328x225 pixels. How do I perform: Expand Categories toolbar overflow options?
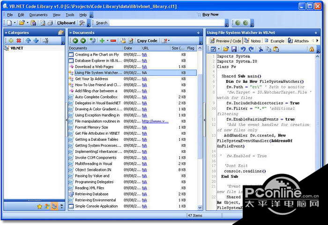click(x=63, y=41)
